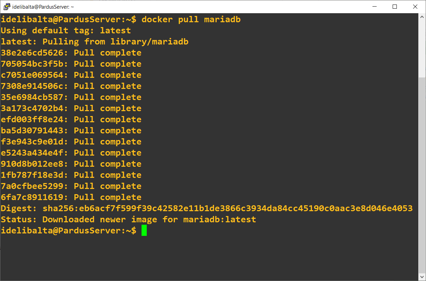426x281 pixels.
Task: Close the PardusServer terminal session window
Action: click(415, 7)
